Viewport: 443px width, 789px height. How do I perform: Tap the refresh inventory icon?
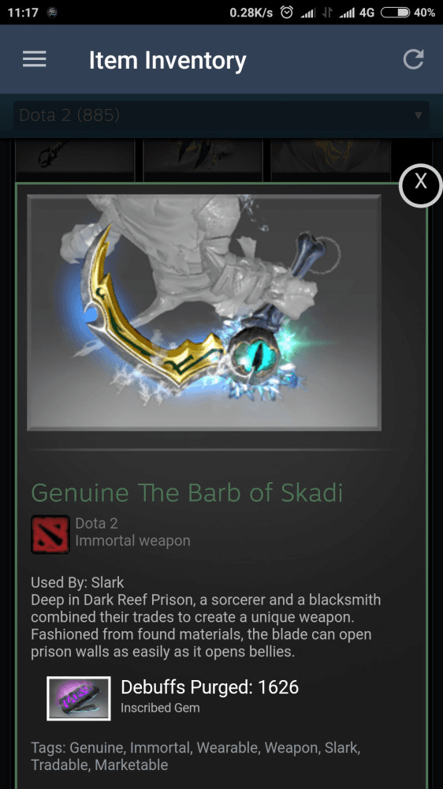click(413, 59)
